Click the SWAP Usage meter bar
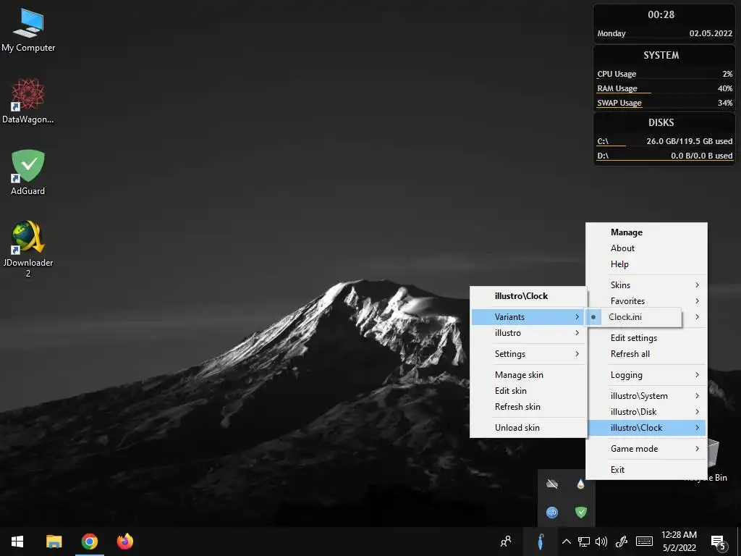 pos(664,103)
